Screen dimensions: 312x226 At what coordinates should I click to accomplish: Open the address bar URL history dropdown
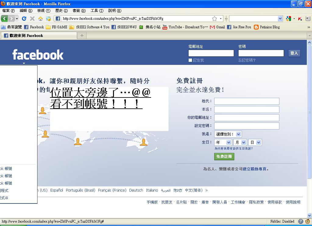[x=221, y=19]
